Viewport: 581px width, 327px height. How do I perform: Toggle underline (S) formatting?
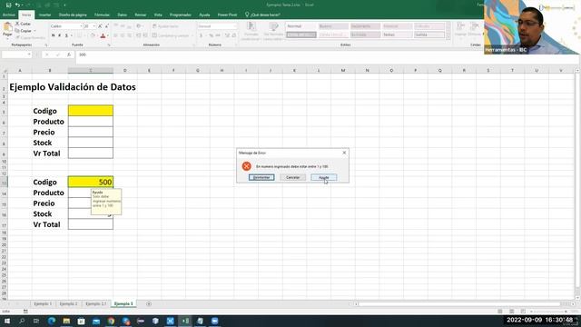(x=66, y=35)
